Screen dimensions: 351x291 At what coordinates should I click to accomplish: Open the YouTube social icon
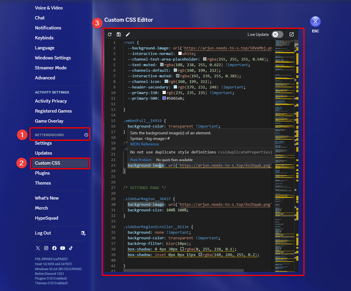pyautogui.click(x=63, y=248)
